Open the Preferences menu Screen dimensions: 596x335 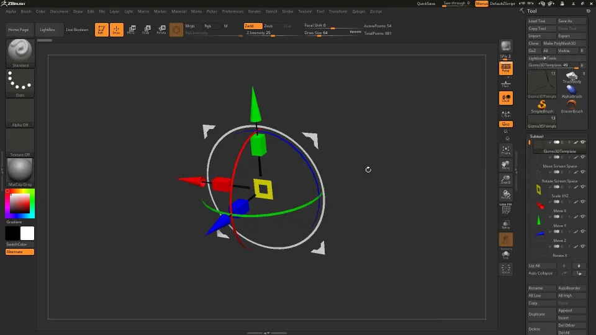pyautogui.click(x=233, y=11)
